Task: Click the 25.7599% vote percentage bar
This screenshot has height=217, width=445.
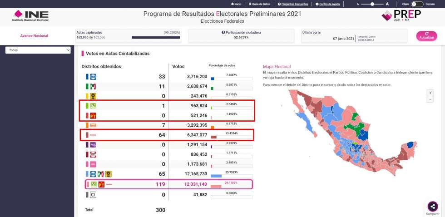Action: tap(231, 176)
